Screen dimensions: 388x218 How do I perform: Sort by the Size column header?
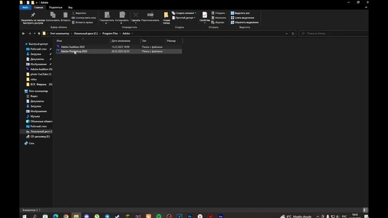click(174, 41)
